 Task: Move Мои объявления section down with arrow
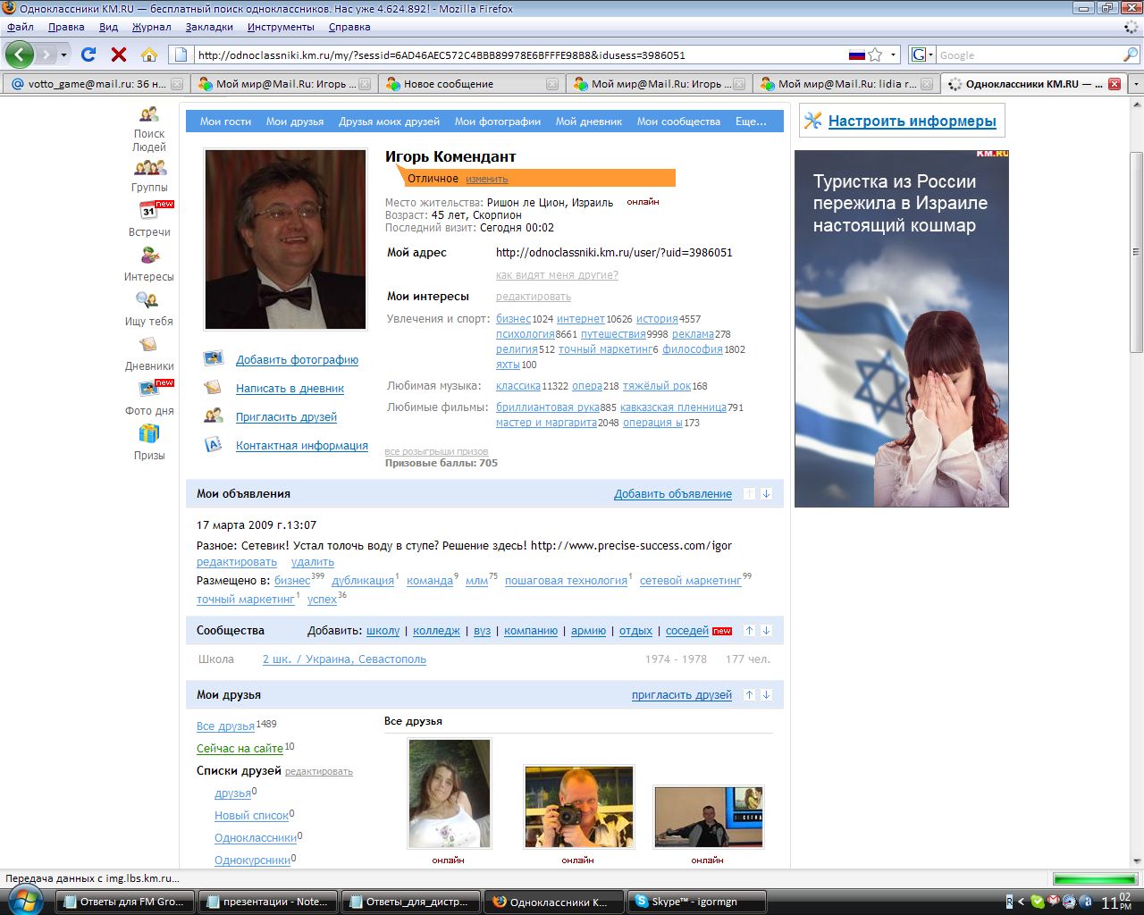click(766, 494)
